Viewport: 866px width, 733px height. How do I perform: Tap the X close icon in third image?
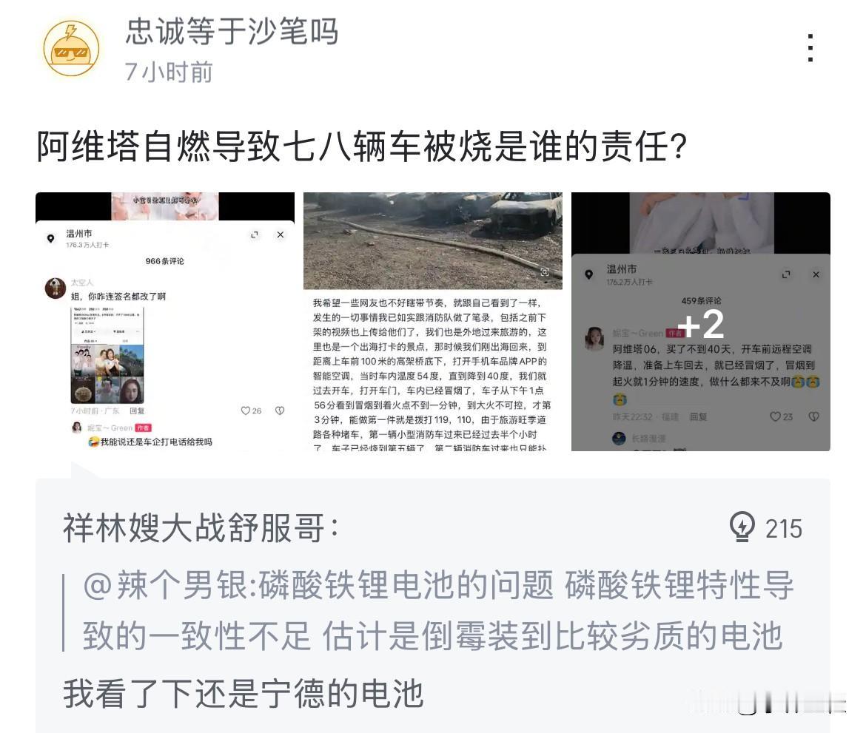816,274
